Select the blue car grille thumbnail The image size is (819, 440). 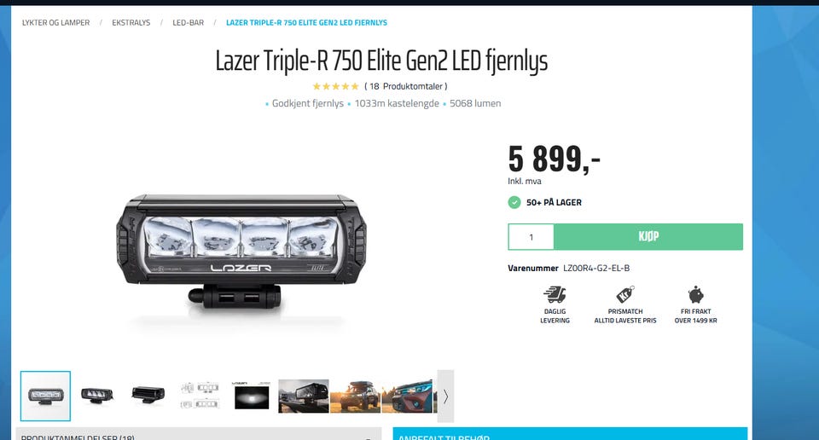(407, 397)
